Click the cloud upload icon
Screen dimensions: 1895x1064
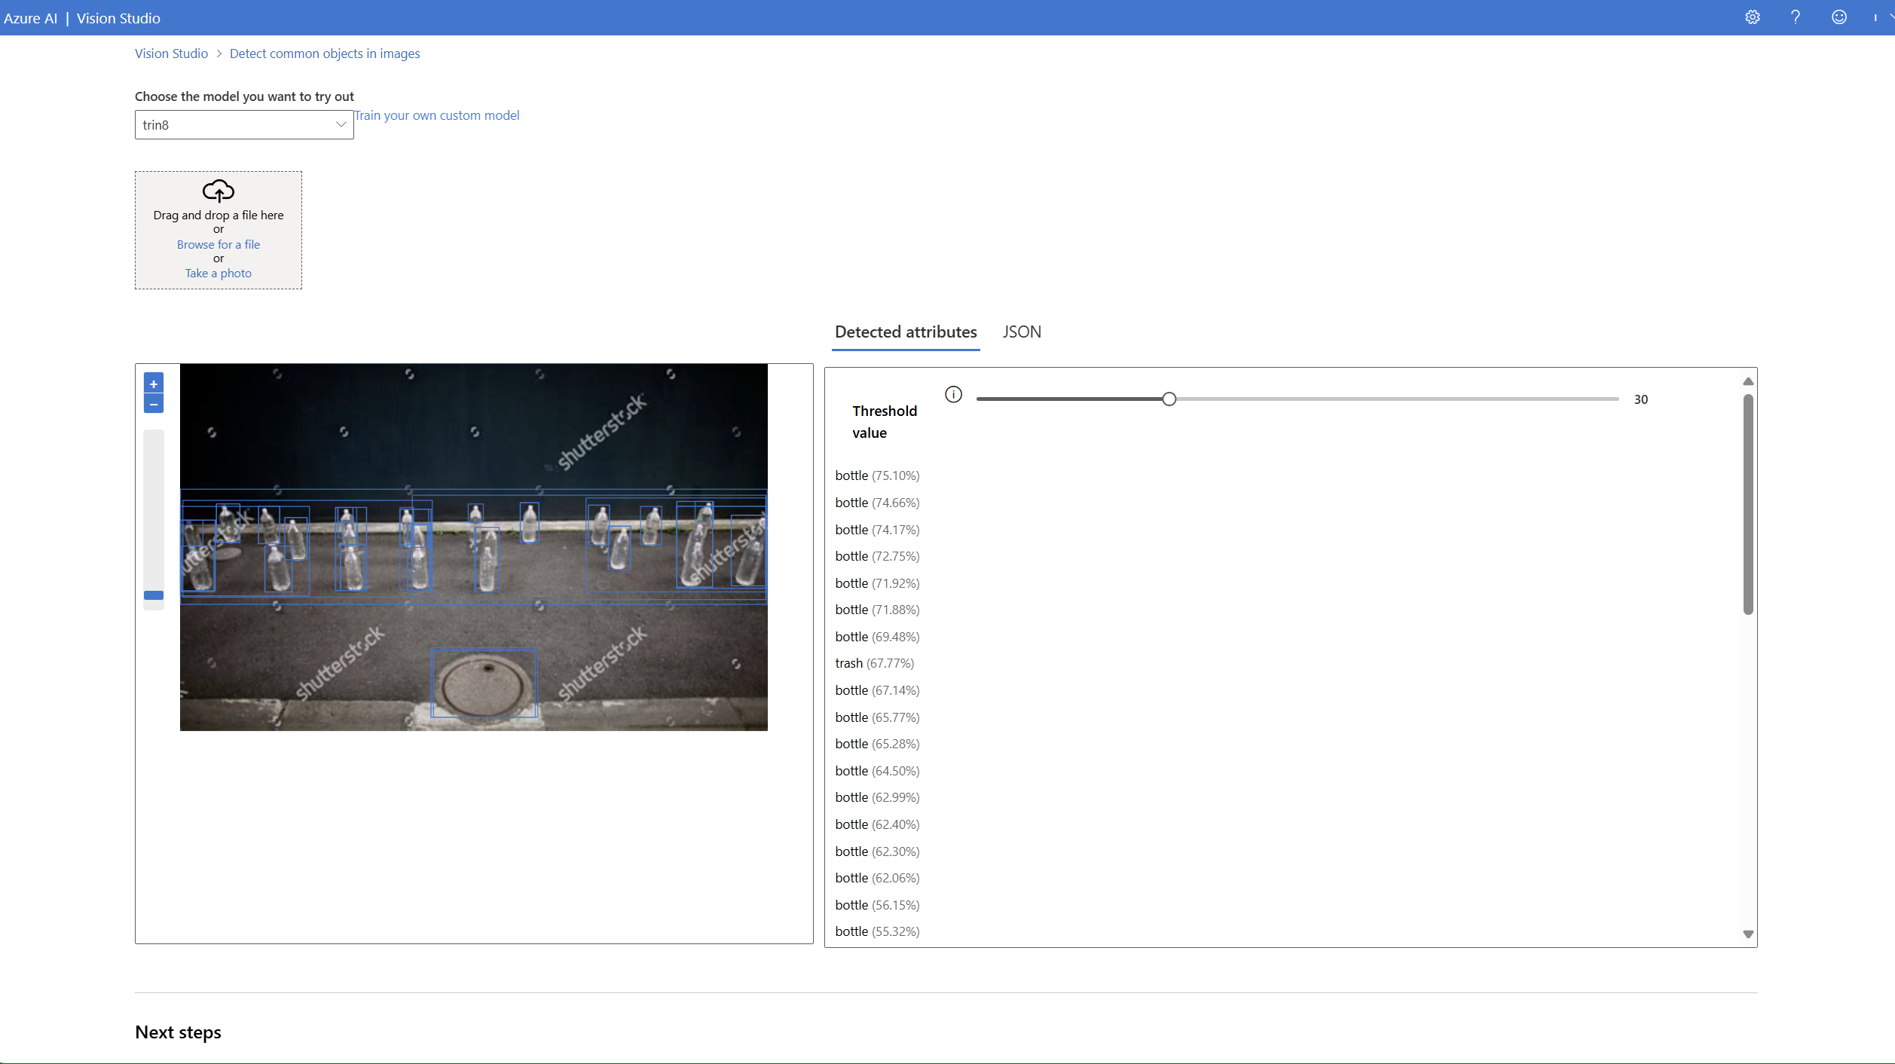click(x=219, y=191)
